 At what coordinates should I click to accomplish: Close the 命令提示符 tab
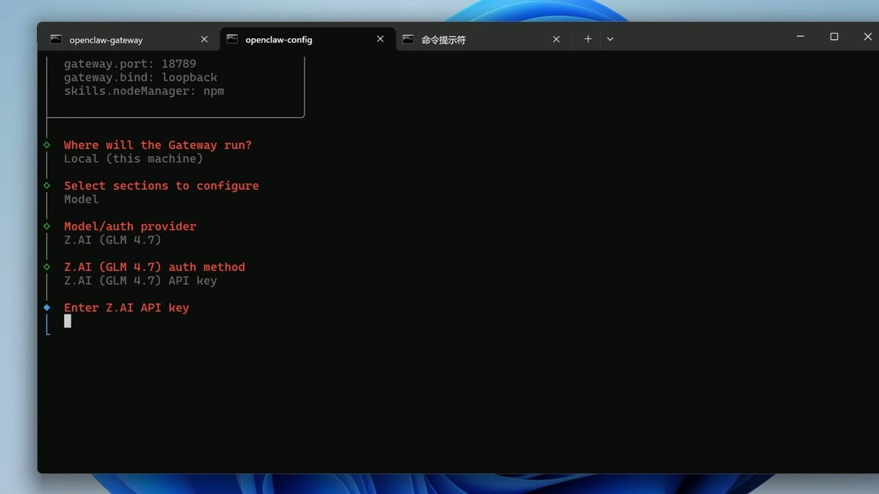point(556,39)
